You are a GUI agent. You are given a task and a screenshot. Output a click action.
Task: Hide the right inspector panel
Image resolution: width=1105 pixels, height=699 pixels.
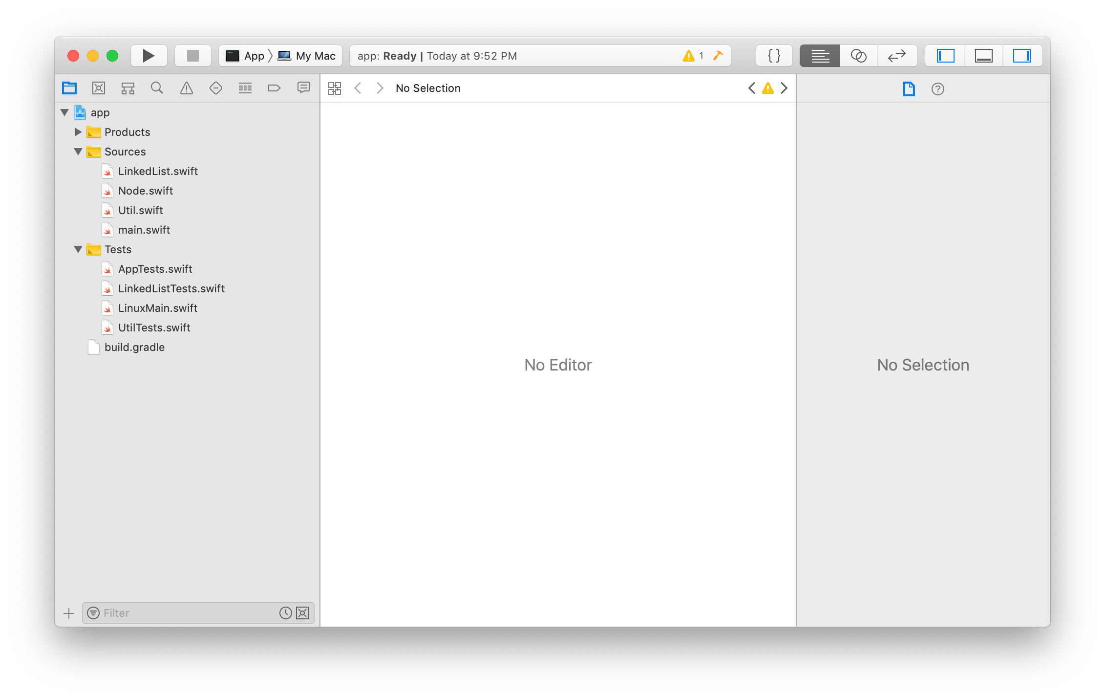[1022, 55]
